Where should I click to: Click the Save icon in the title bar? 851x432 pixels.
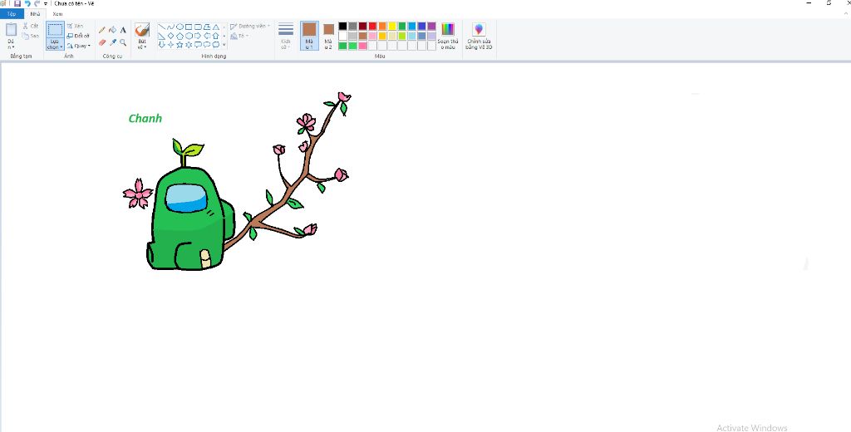coord(17,3)
